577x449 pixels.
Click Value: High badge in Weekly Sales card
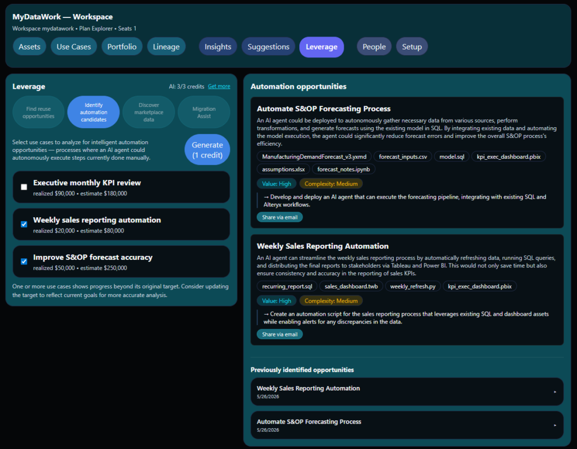[x=276, y=300]
